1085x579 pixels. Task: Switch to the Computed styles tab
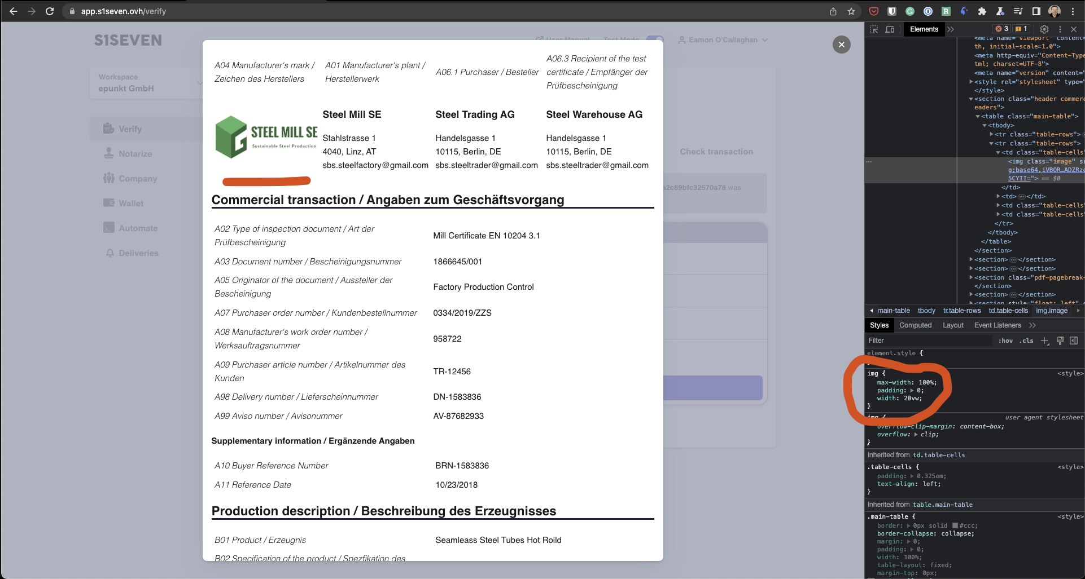pyautogui.click(x=916, y=325)
